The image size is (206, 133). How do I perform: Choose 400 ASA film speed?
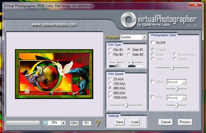110,88
